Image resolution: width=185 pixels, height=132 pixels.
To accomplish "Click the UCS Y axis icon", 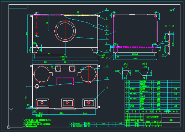I will click(11, 110).
